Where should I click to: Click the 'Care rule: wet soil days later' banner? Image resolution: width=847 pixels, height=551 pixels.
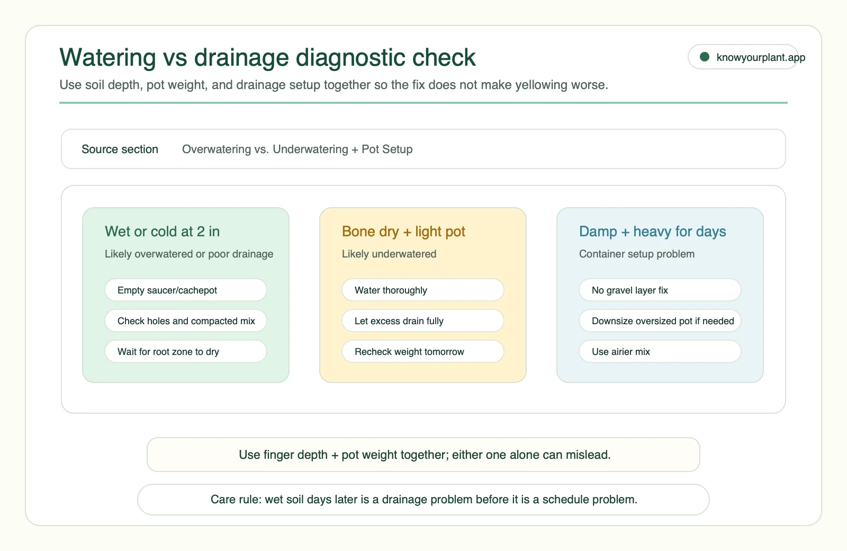(424, 500)
